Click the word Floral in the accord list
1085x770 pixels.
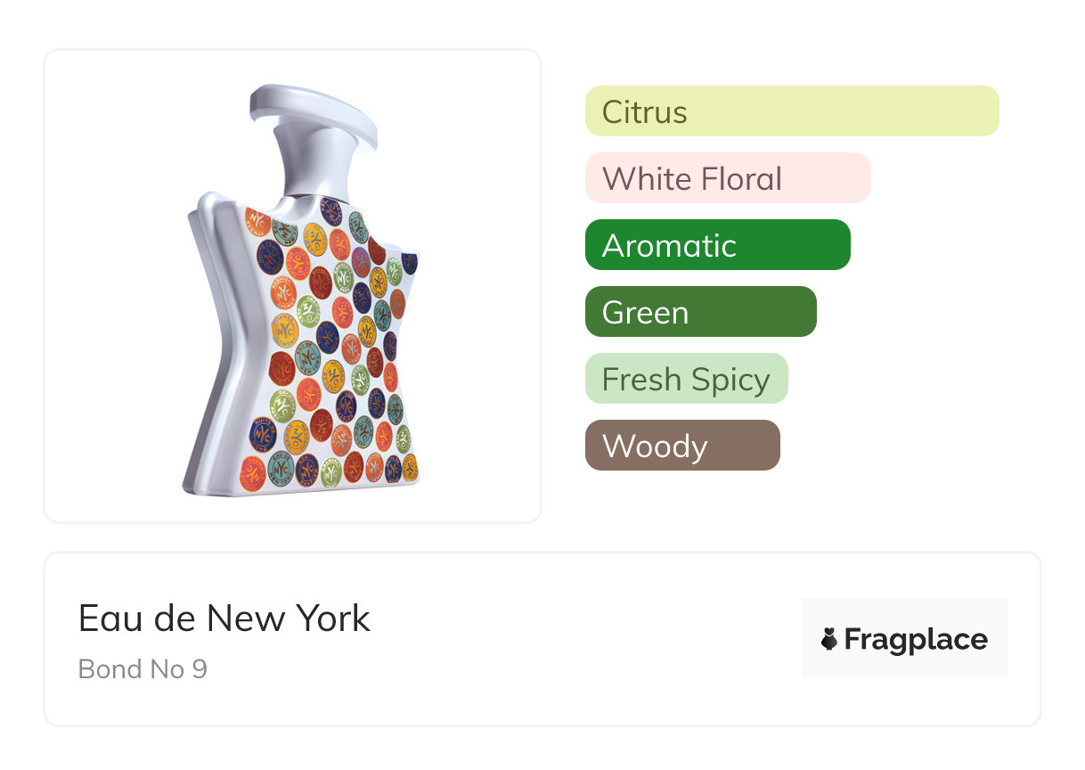tap(740, 179)
